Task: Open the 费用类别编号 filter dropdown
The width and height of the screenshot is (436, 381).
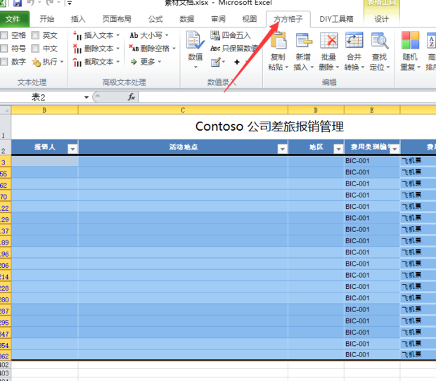Action: click(395, 149)
